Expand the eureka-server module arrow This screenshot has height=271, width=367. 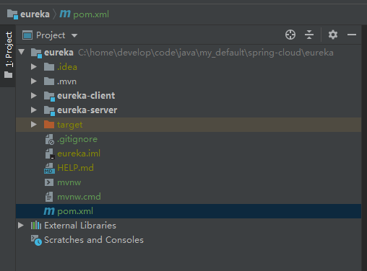click(34, 110)
